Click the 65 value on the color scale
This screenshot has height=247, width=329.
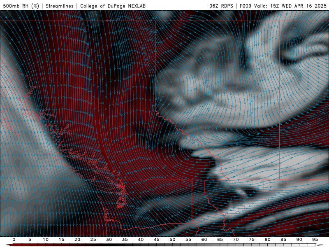click(220, 240)
